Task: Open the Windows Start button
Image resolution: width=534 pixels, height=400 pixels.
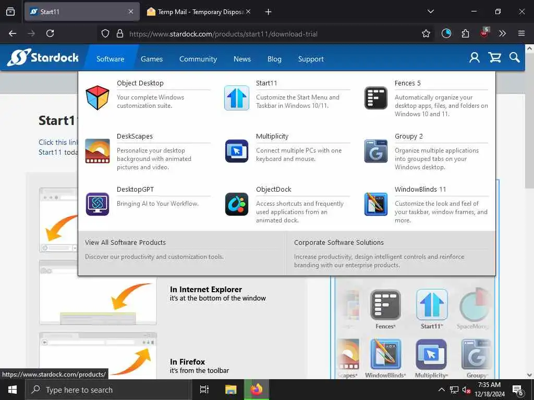Action: (x=13, y=390)
